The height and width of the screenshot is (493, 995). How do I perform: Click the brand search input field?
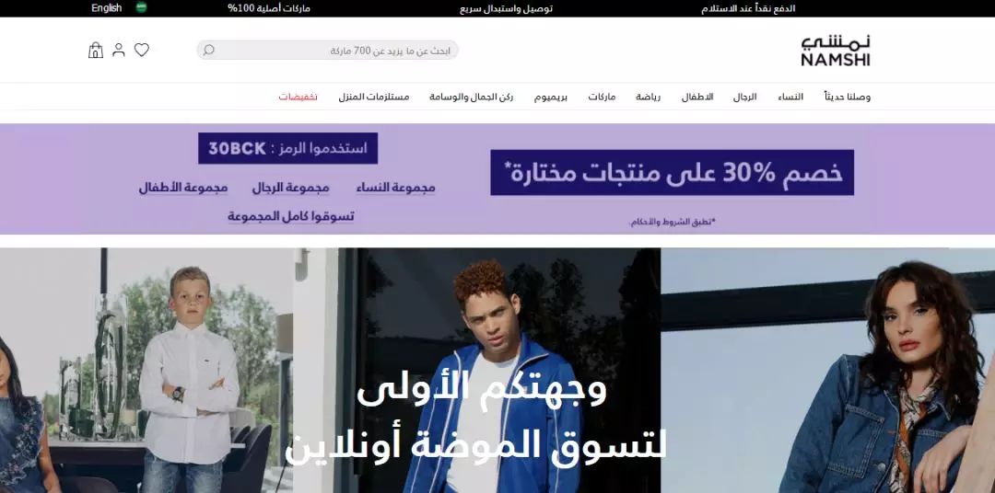pos(327,50)
